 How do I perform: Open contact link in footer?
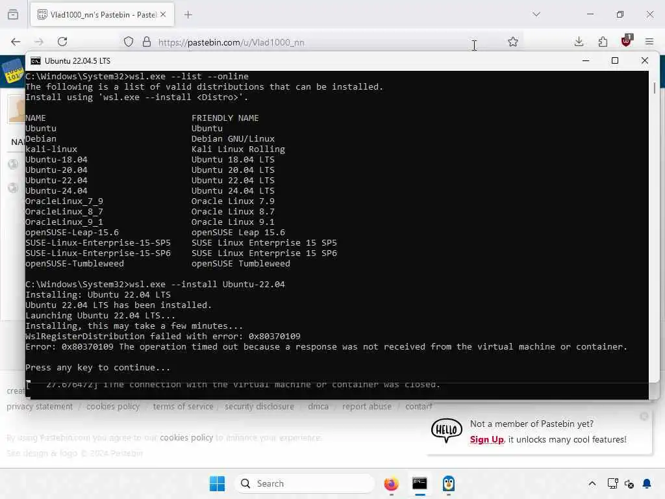(x=419, y=407)
